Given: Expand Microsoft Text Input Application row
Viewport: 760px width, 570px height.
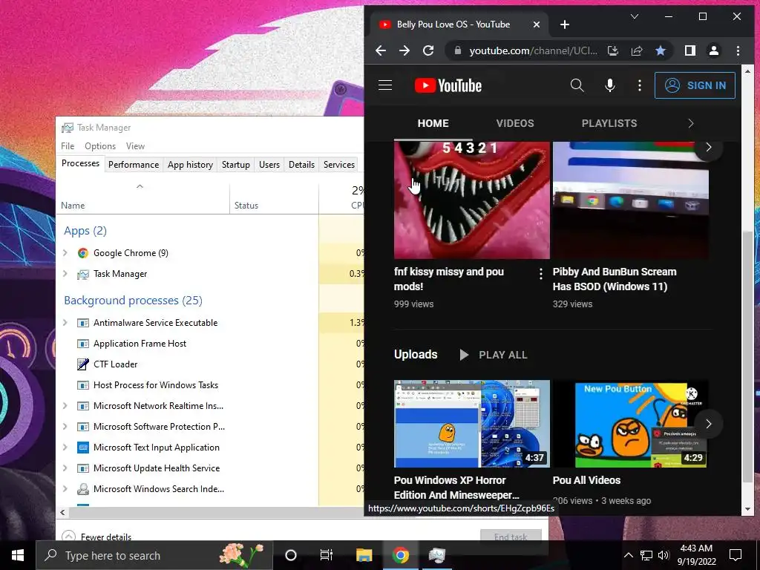Looking at the screenshot, I should click(65, 448).
